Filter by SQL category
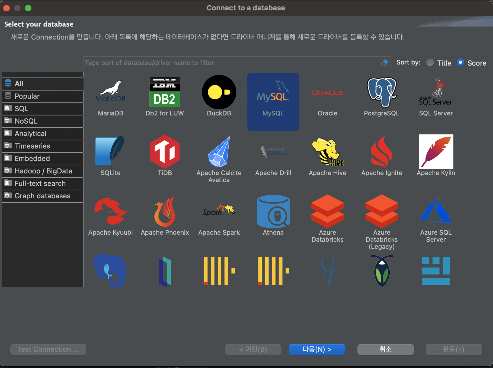Image resolution: width=493 pixels, height=368 pixels. [x=42, y=109]
